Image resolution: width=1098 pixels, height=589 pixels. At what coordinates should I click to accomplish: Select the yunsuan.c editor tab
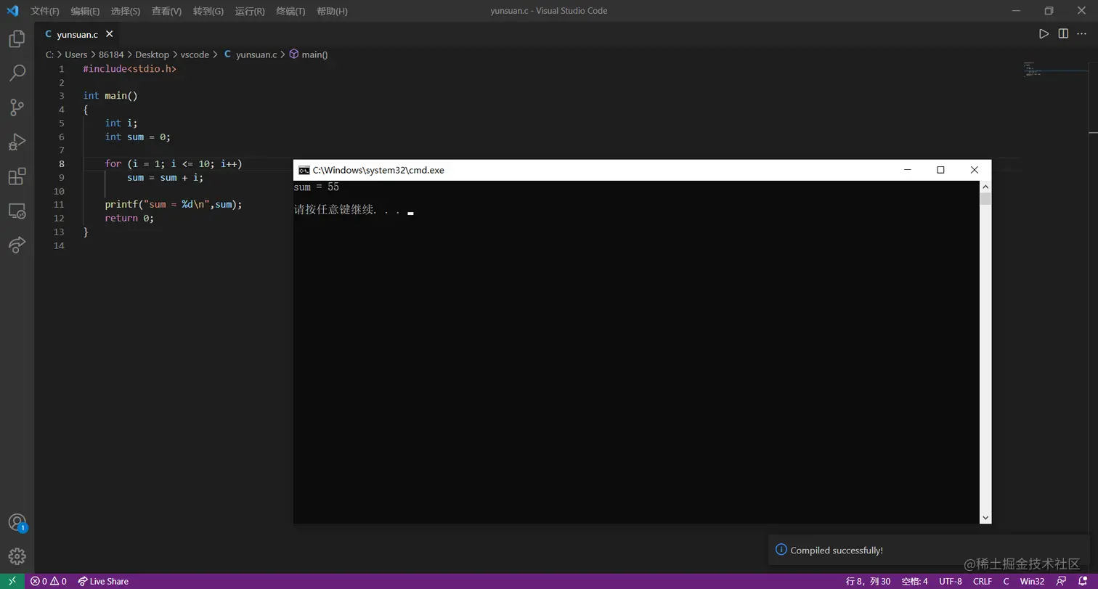77,34
